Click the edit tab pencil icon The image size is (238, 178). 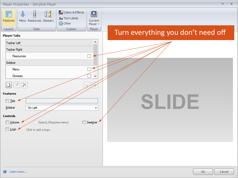(17, 85)
